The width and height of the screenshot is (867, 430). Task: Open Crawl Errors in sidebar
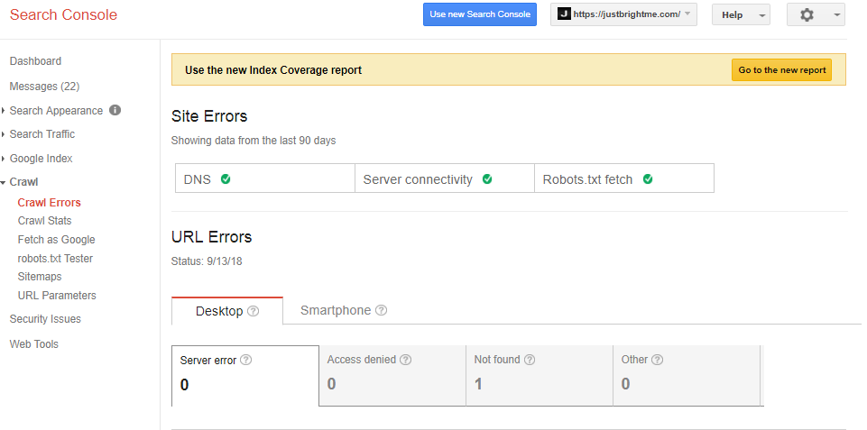point(50,202)
